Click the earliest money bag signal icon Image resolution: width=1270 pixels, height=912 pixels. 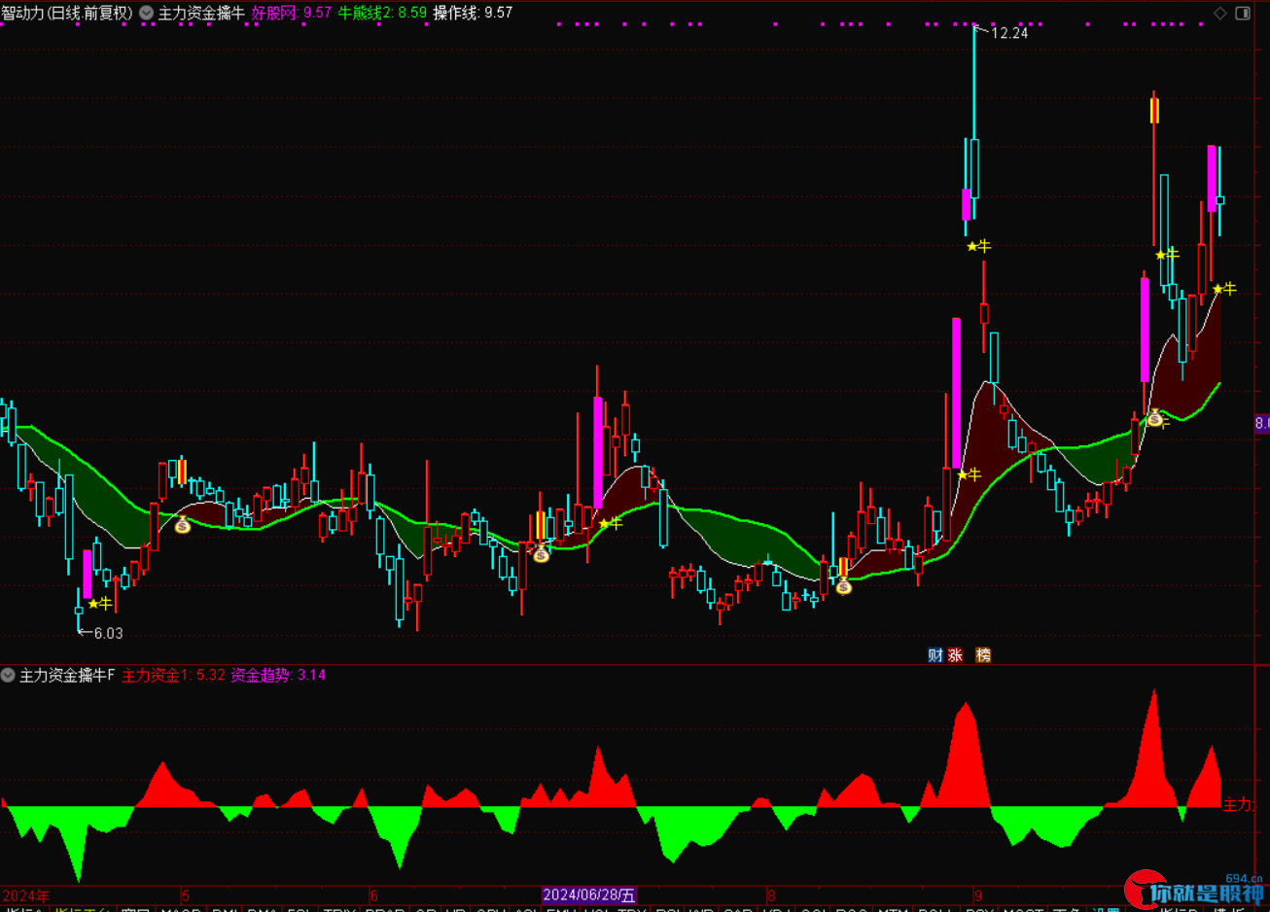click(x=183, y=525)
